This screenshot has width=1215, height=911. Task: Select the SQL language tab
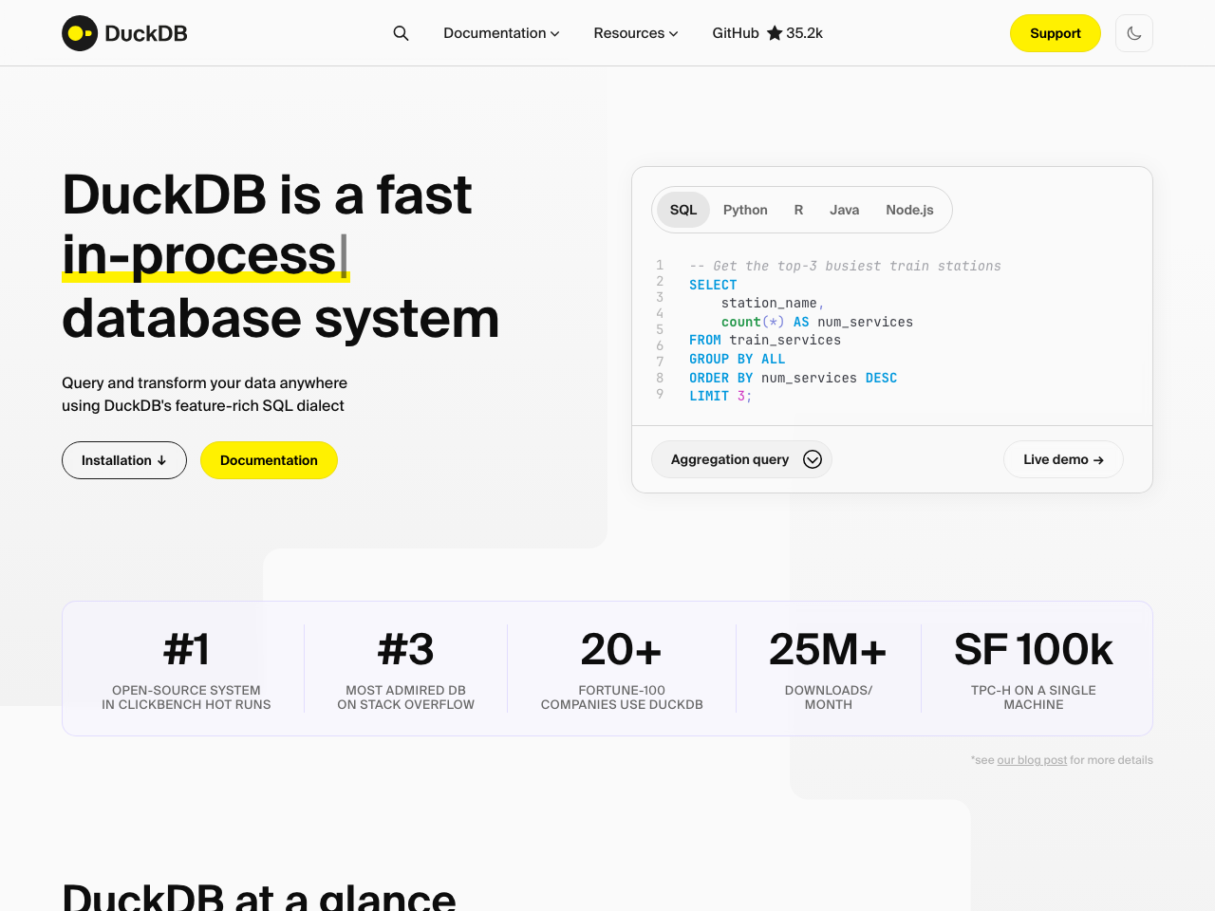click(682, 209)
